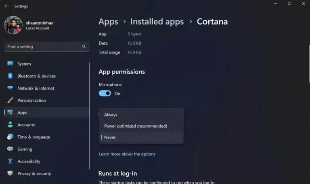
Task: Select the Gaming controller icon
Action: (10, 149)
